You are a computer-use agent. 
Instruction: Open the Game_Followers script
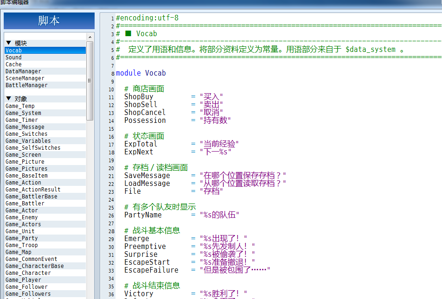click(x=45, y=293)
